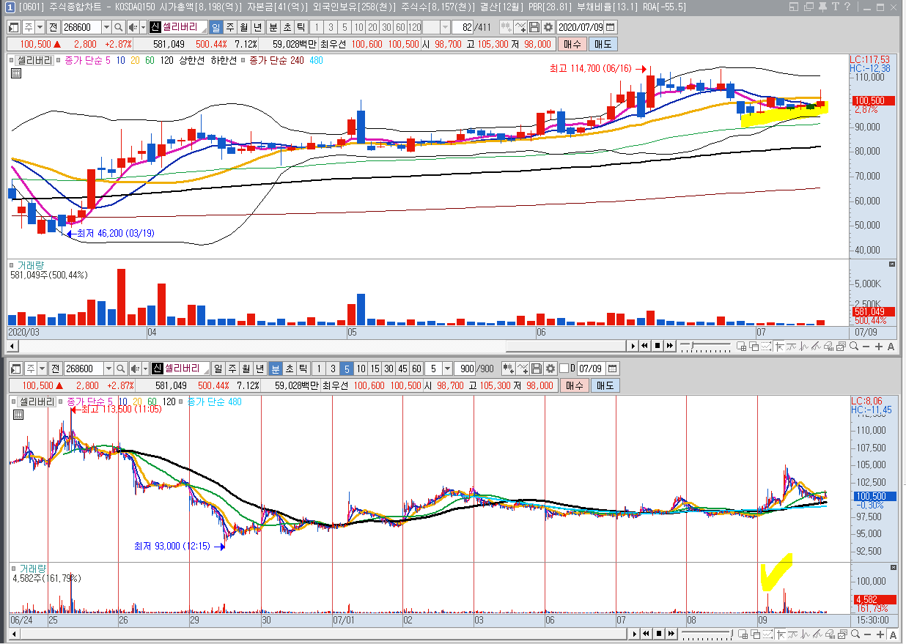Select the 15-minute interval button in bottom chart
This screenshot has width=906, height=644.
[375, 368]
